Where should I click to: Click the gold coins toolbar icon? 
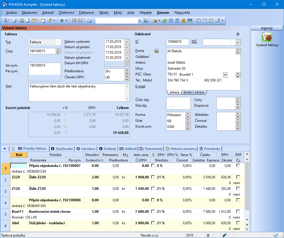184,20
